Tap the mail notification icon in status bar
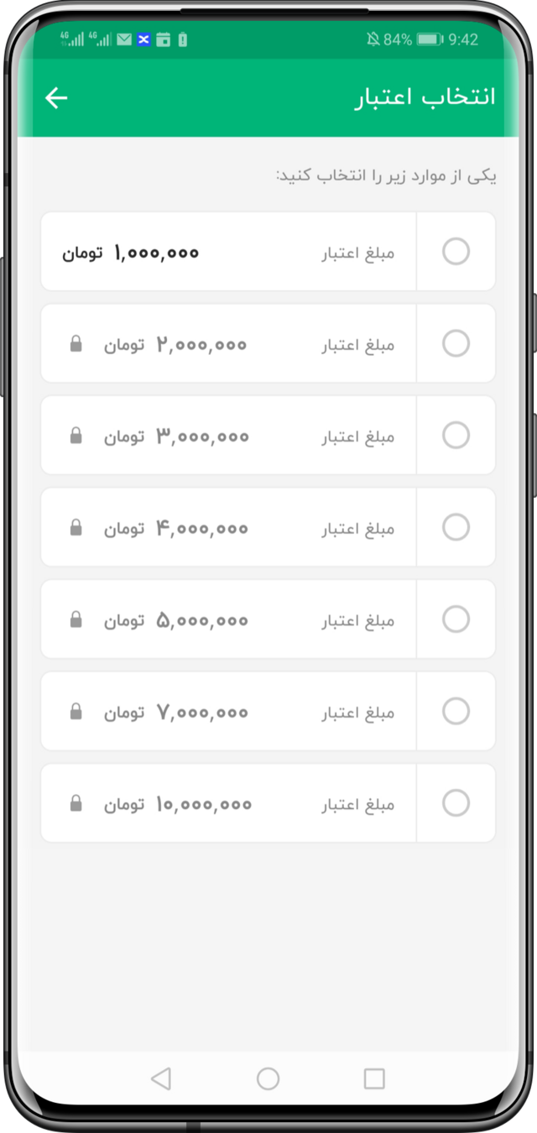 (124, 39)
